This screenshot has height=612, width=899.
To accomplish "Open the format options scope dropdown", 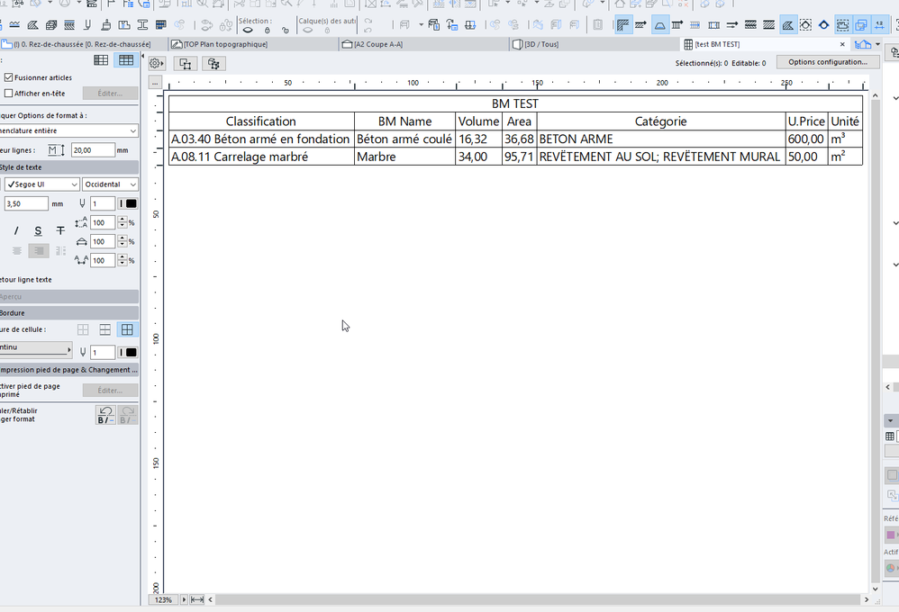I will pyautogui.click(x=68, y=130).
